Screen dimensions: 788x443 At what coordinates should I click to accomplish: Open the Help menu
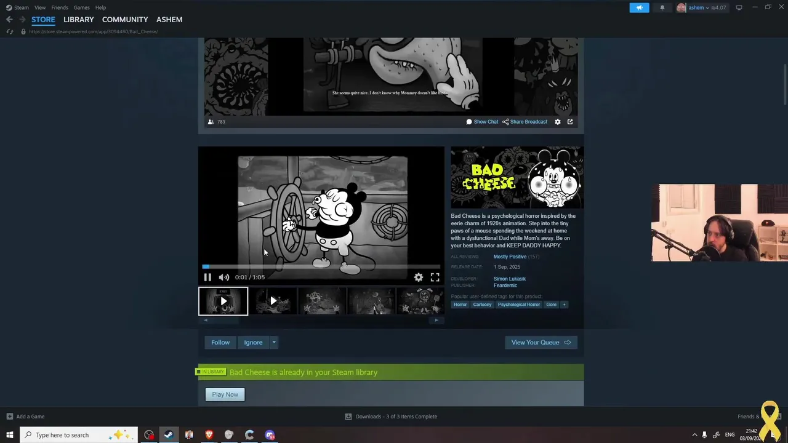[100, 7]
